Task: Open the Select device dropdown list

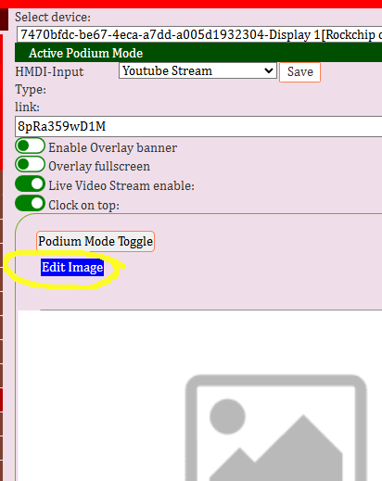Action: coord(199,34)
